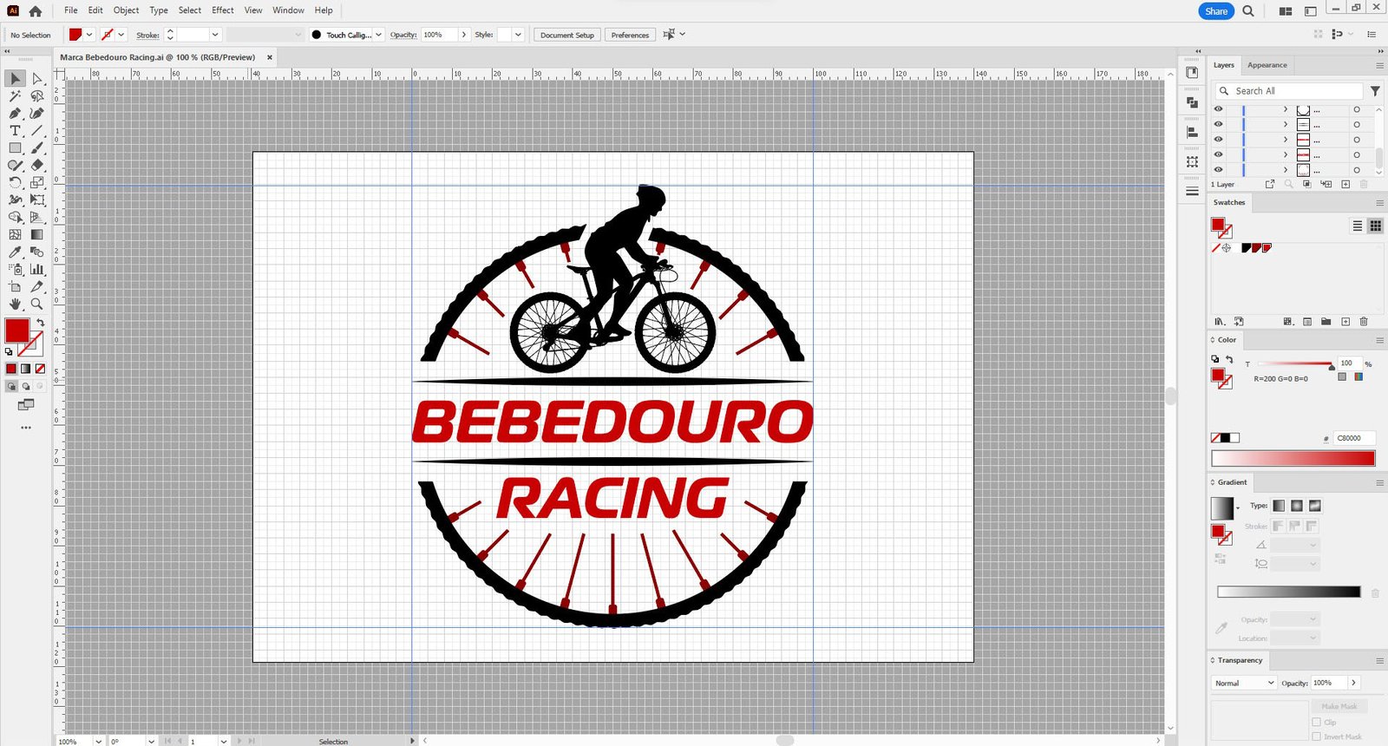
Task: Expand control bar Opacity arrow
Action: pos(464,35)
